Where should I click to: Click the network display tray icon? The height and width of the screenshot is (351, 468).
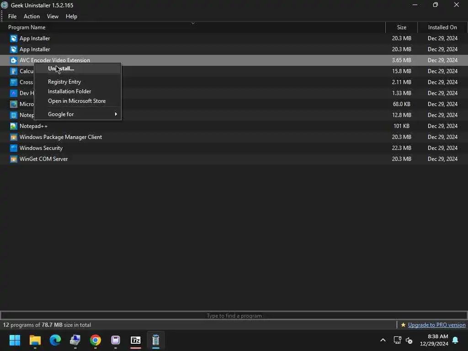[x=397, y=340]
